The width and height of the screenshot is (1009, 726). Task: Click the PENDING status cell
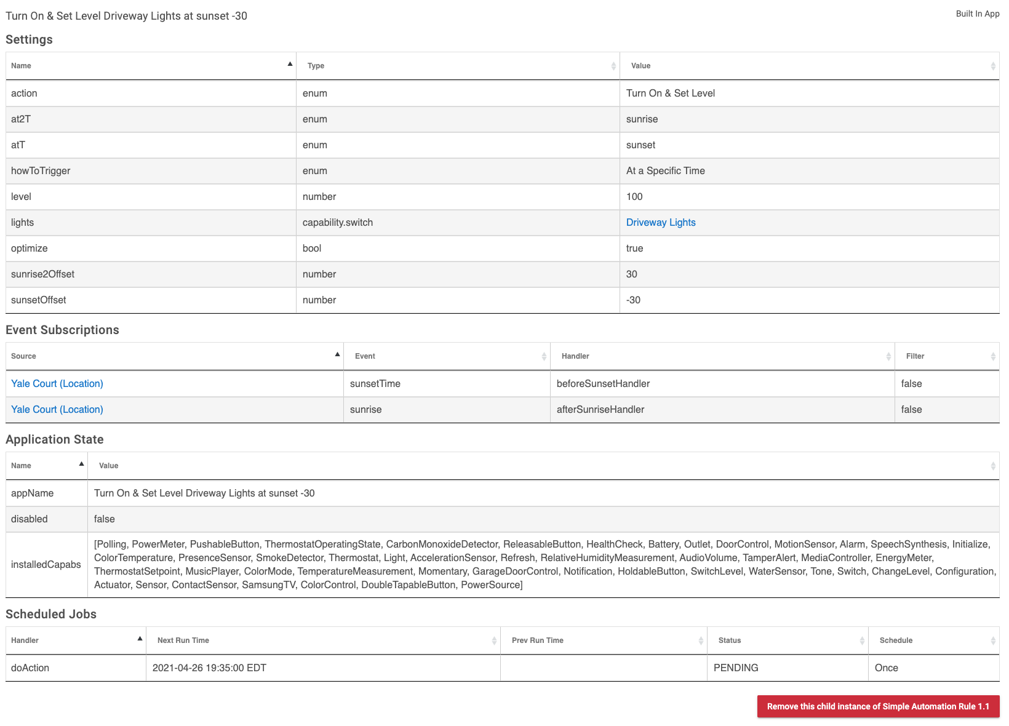click(788, 668)
